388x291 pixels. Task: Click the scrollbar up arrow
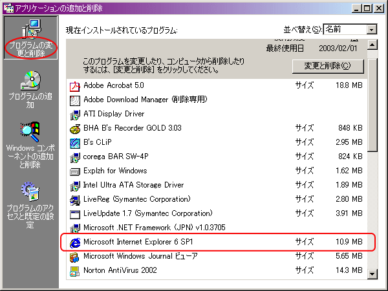[x=372, y=45]
